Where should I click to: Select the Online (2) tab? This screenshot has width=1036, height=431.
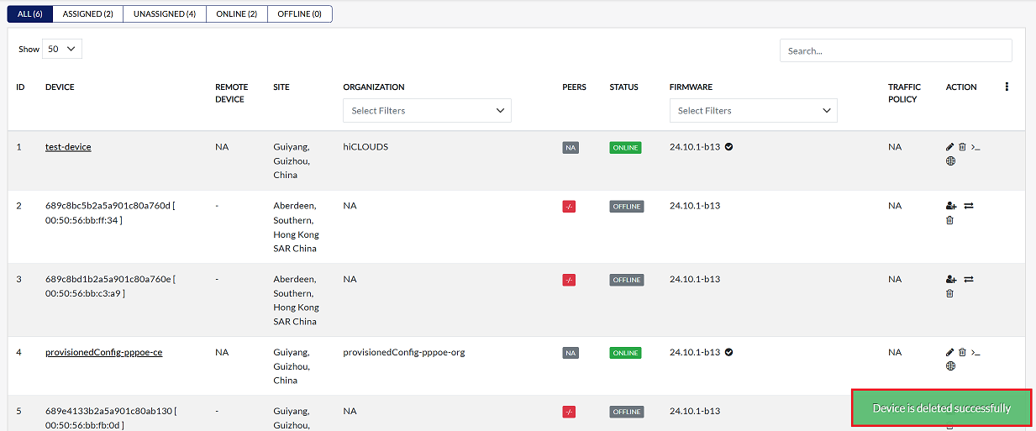click(236, 14)
